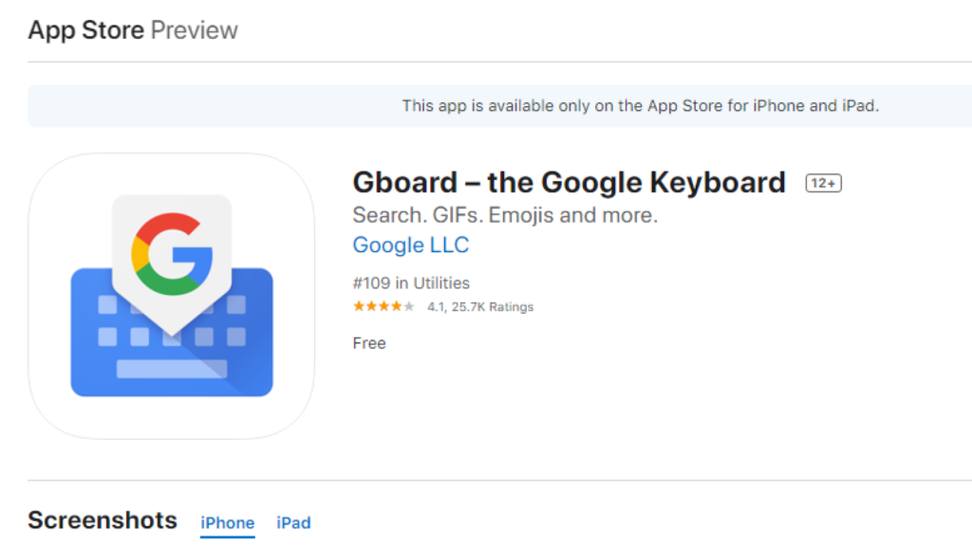Switch to the iPad screenshots tab

click(x=293, y=522)
